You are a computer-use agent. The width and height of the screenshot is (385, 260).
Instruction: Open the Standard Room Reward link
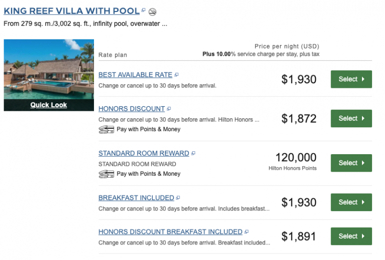[x=143, y=153]
